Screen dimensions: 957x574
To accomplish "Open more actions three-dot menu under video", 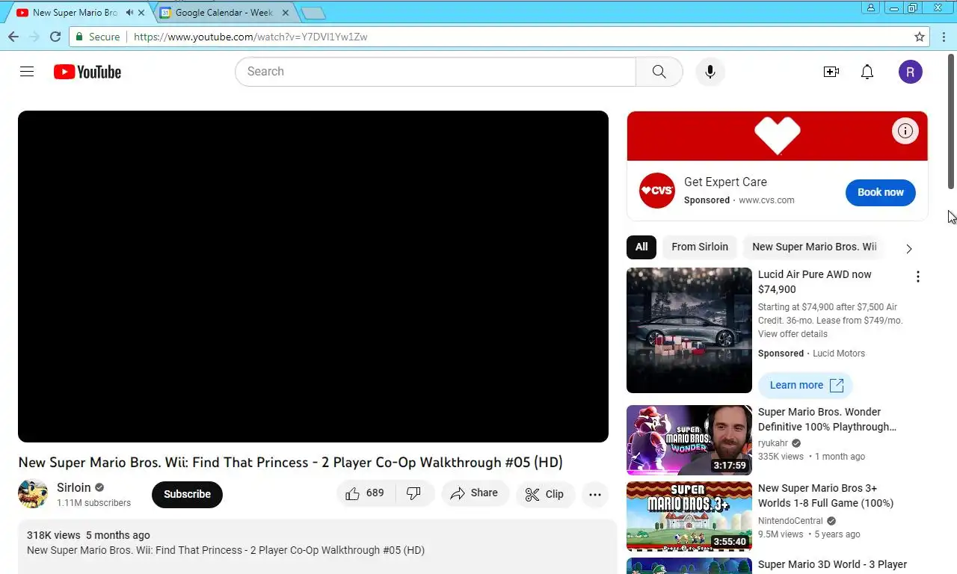I will point(595,494).
